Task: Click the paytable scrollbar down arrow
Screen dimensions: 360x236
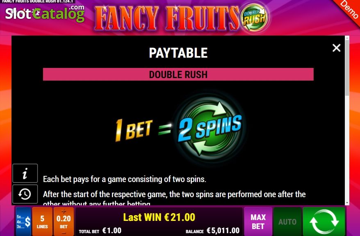Action: pyautogui.click(x=347, y=203)
